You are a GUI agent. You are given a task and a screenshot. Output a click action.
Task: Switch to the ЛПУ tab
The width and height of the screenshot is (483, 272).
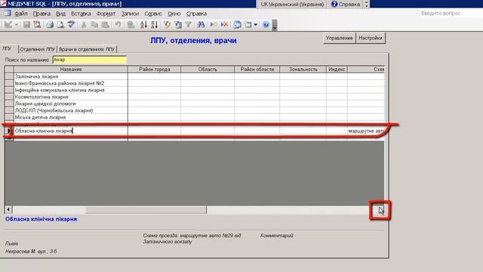(x=7, y=48)
